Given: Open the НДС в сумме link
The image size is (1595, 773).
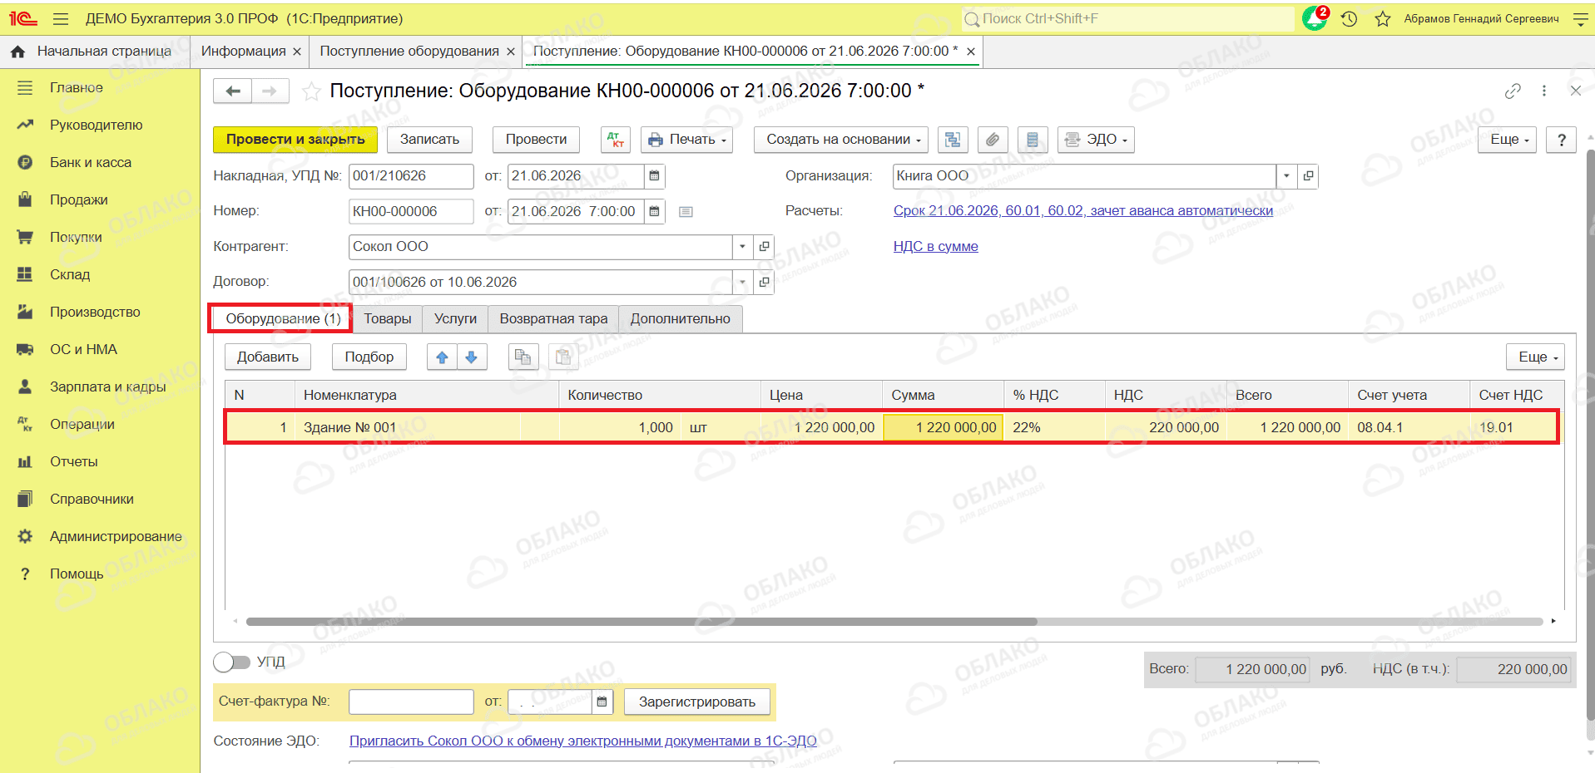Looking at the screenshot, I should (935, 247).
